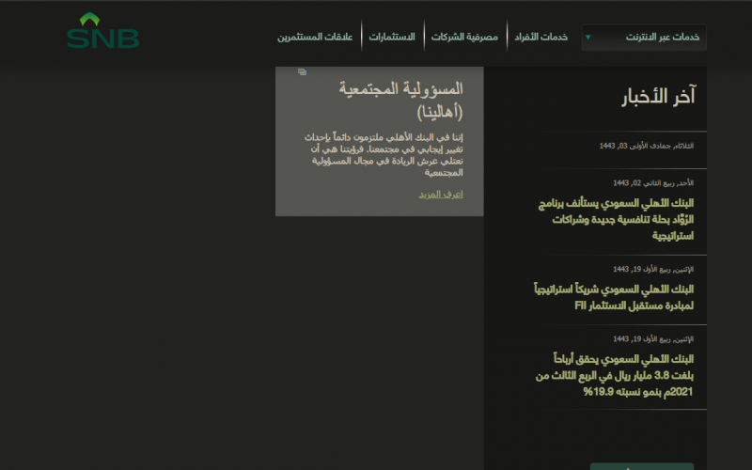
Task: Click اعرف المزيد link
Action: (441, 195)
